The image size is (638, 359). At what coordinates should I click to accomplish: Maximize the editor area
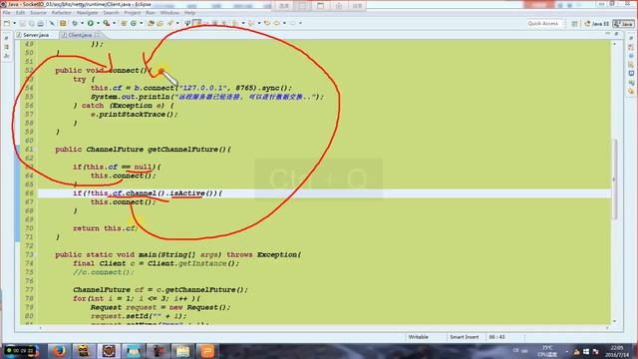click(616, 34)
